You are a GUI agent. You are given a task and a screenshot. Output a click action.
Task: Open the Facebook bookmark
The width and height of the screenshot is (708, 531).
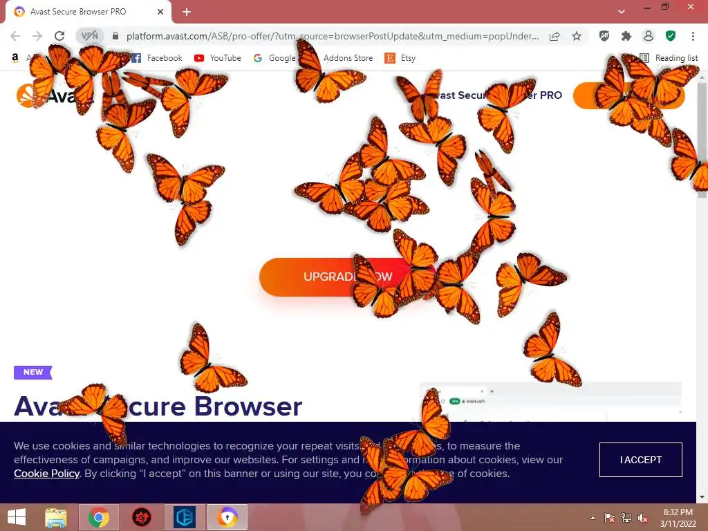tap(158, 58)
